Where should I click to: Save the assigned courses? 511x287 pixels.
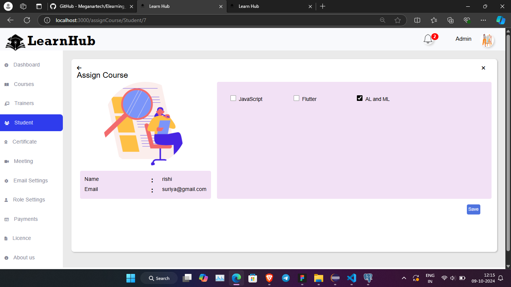point(473,209)
